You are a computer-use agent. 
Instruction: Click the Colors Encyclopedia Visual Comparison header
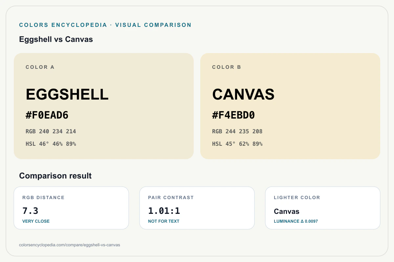[x=105, y=25]
